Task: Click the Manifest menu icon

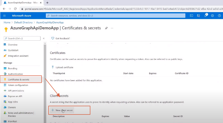Action: coord(5,121)
